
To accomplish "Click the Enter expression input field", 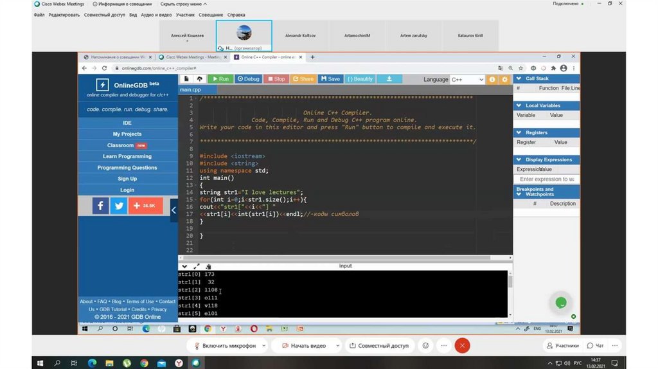I will click(x=546, y=179).
